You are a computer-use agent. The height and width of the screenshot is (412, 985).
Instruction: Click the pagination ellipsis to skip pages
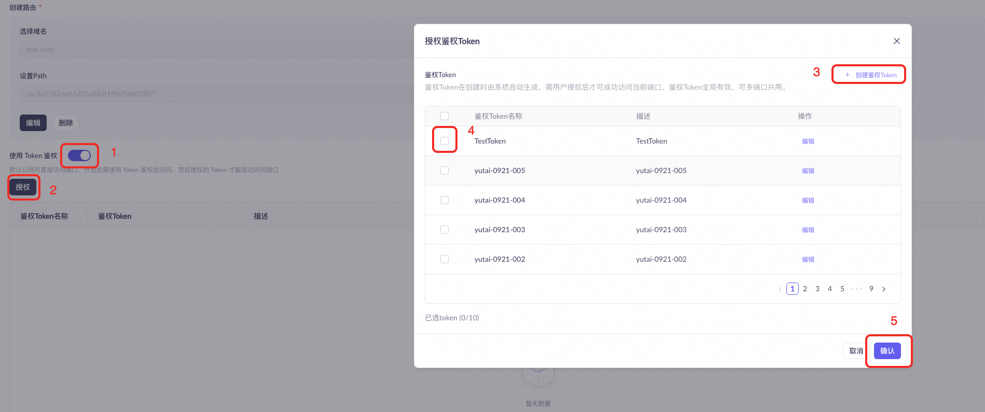[x=857, y=289]
